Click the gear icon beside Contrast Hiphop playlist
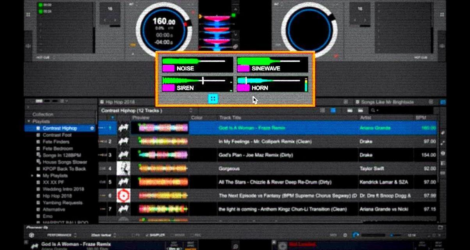The width and height of the screenshot is (470, 250). pyautogui.click(x=92, y=128)
